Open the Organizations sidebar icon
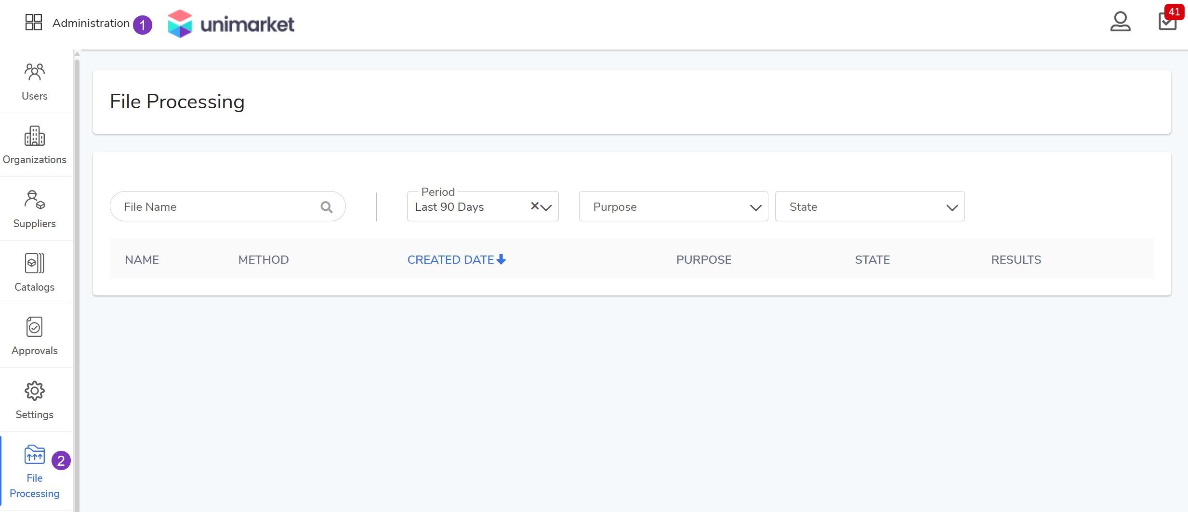 [x=35, y=137]
